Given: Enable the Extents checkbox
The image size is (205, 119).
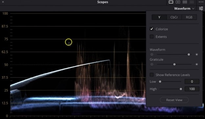Looking at the screenshot, I should (152, 37).
